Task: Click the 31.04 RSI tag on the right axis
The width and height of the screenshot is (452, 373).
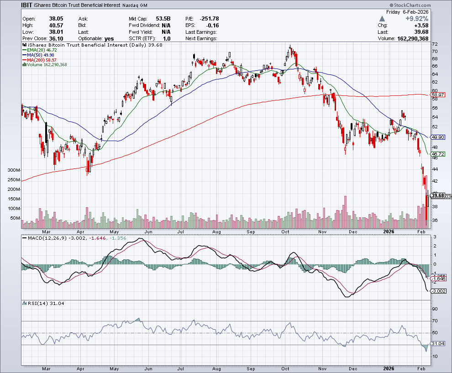Action: [x=438, y=344]
